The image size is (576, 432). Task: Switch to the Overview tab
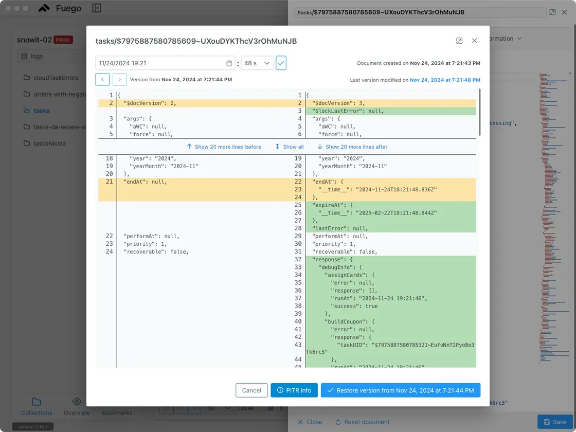(77, 407)
